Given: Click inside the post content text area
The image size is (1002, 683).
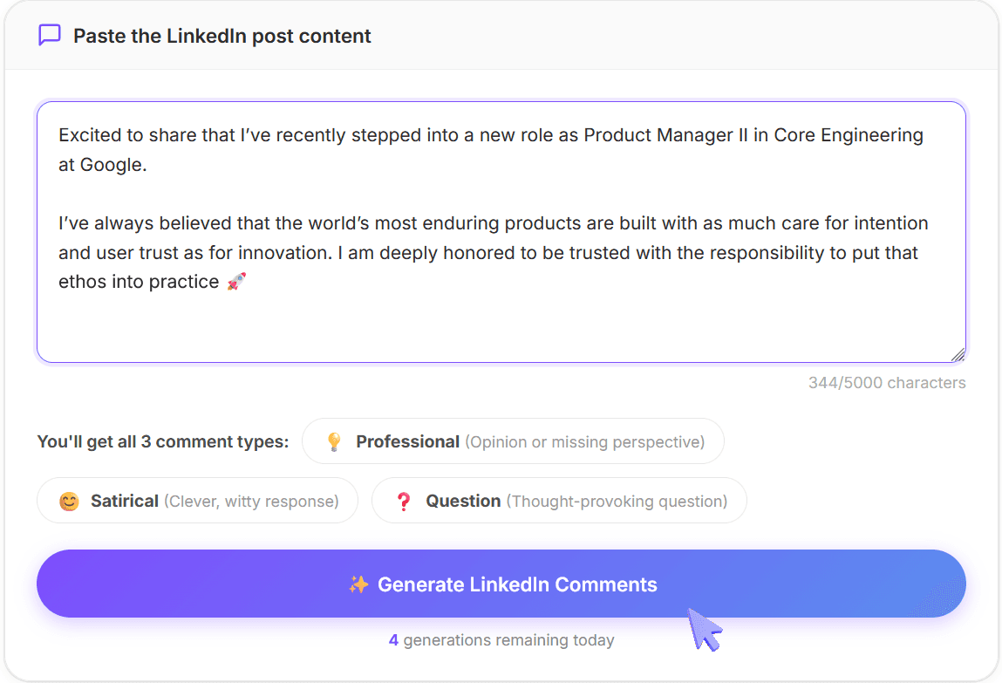Looking at the screenshot, I should click(x=501, y=231).
